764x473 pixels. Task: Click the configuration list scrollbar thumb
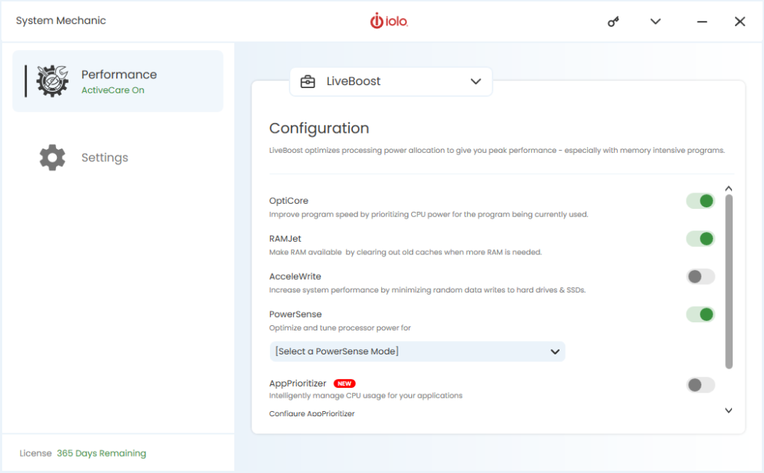pos(728,281)
